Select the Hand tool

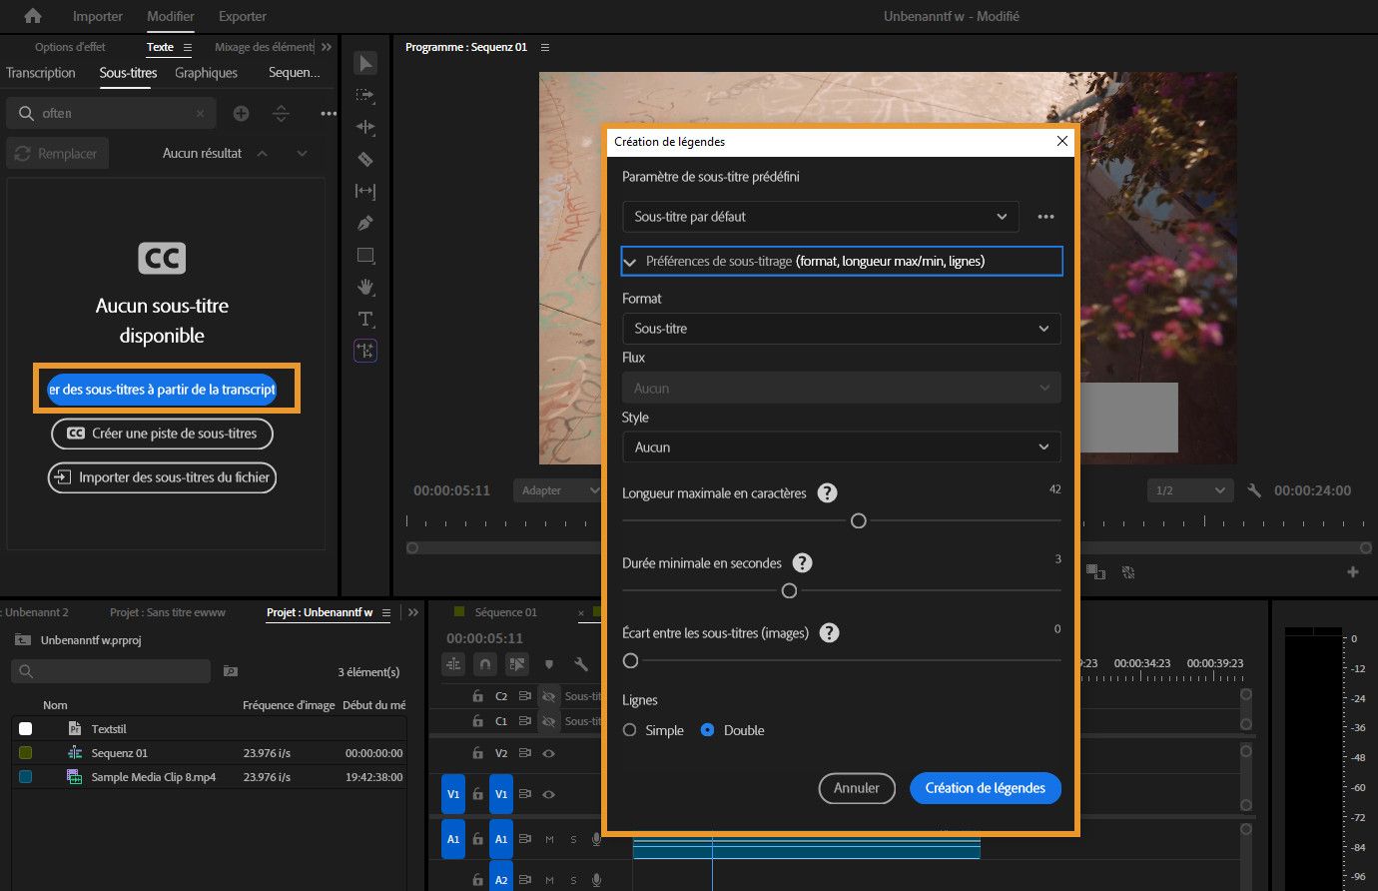click(x=365, y=287)
